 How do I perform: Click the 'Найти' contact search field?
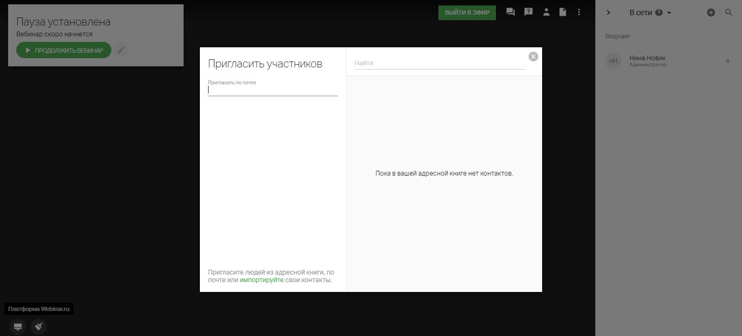(x=439, y=63)
